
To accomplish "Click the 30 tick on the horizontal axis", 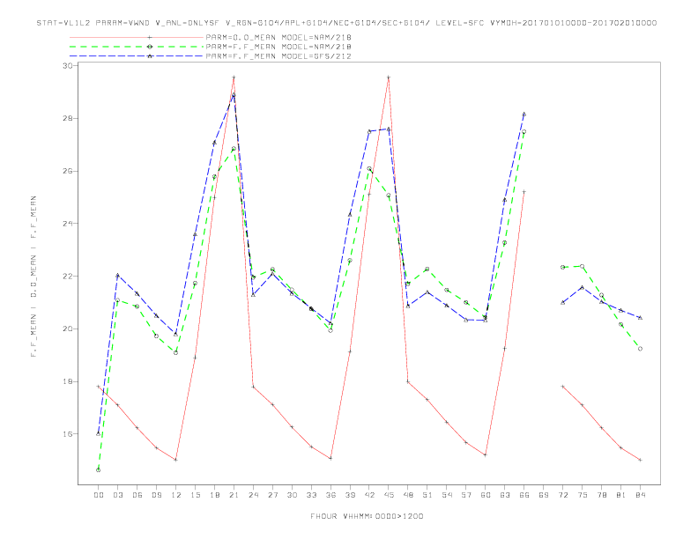I will (x=292, y=495).
